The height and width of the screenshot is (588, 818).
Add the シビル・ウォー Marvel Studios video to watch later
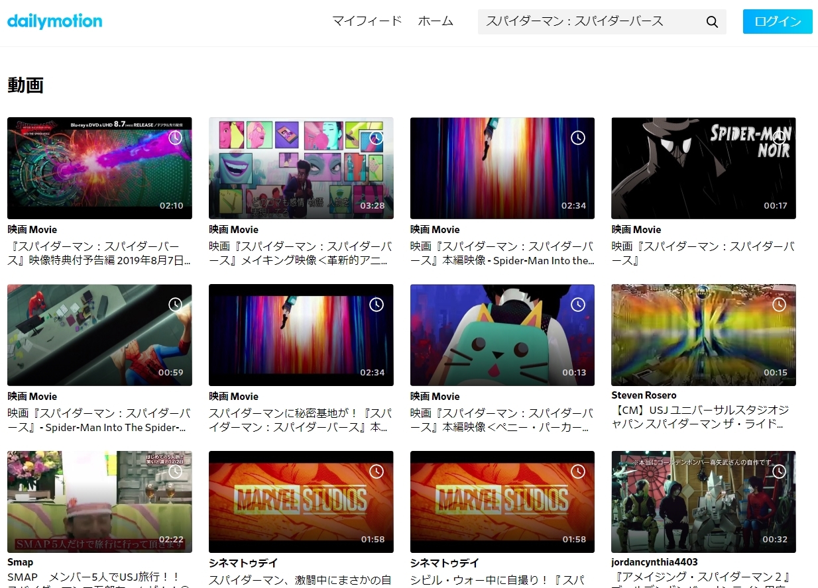click(578, 471)
